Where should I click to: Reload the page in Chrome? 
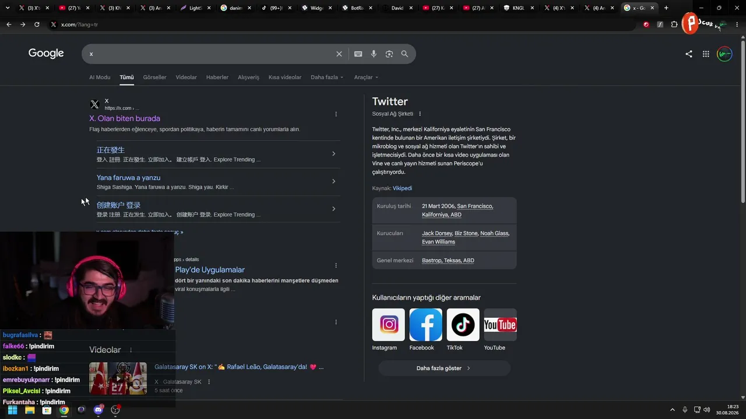pyautogui.click(x=37, y=24)
